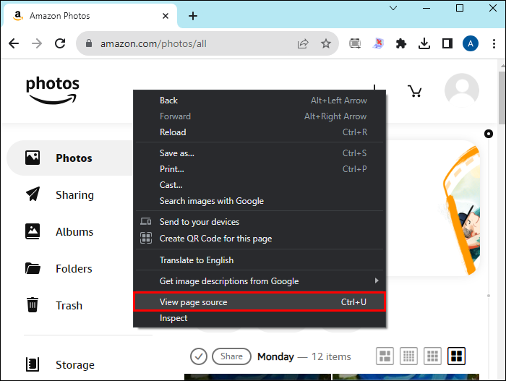Toggle the browser side panel icon

pyautogui.click(x=447, y=43)
